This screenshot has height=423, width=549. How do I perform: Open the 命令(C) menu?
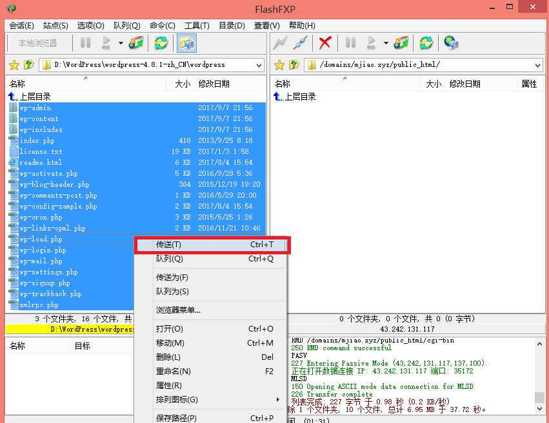pyautogui.click(x=162, y=26)
